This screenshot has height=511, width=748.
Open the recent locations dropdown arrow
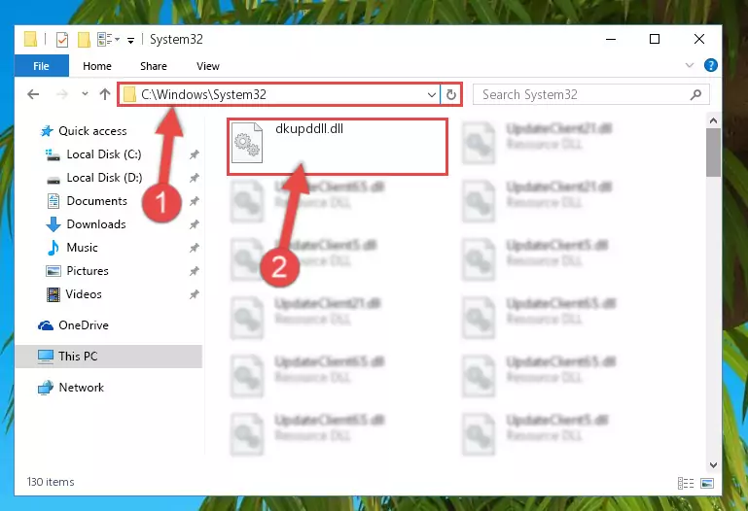click(x=85, y=94)
